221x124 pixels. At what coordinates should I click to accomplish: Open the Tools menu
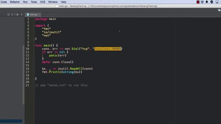tap(34, 2)
